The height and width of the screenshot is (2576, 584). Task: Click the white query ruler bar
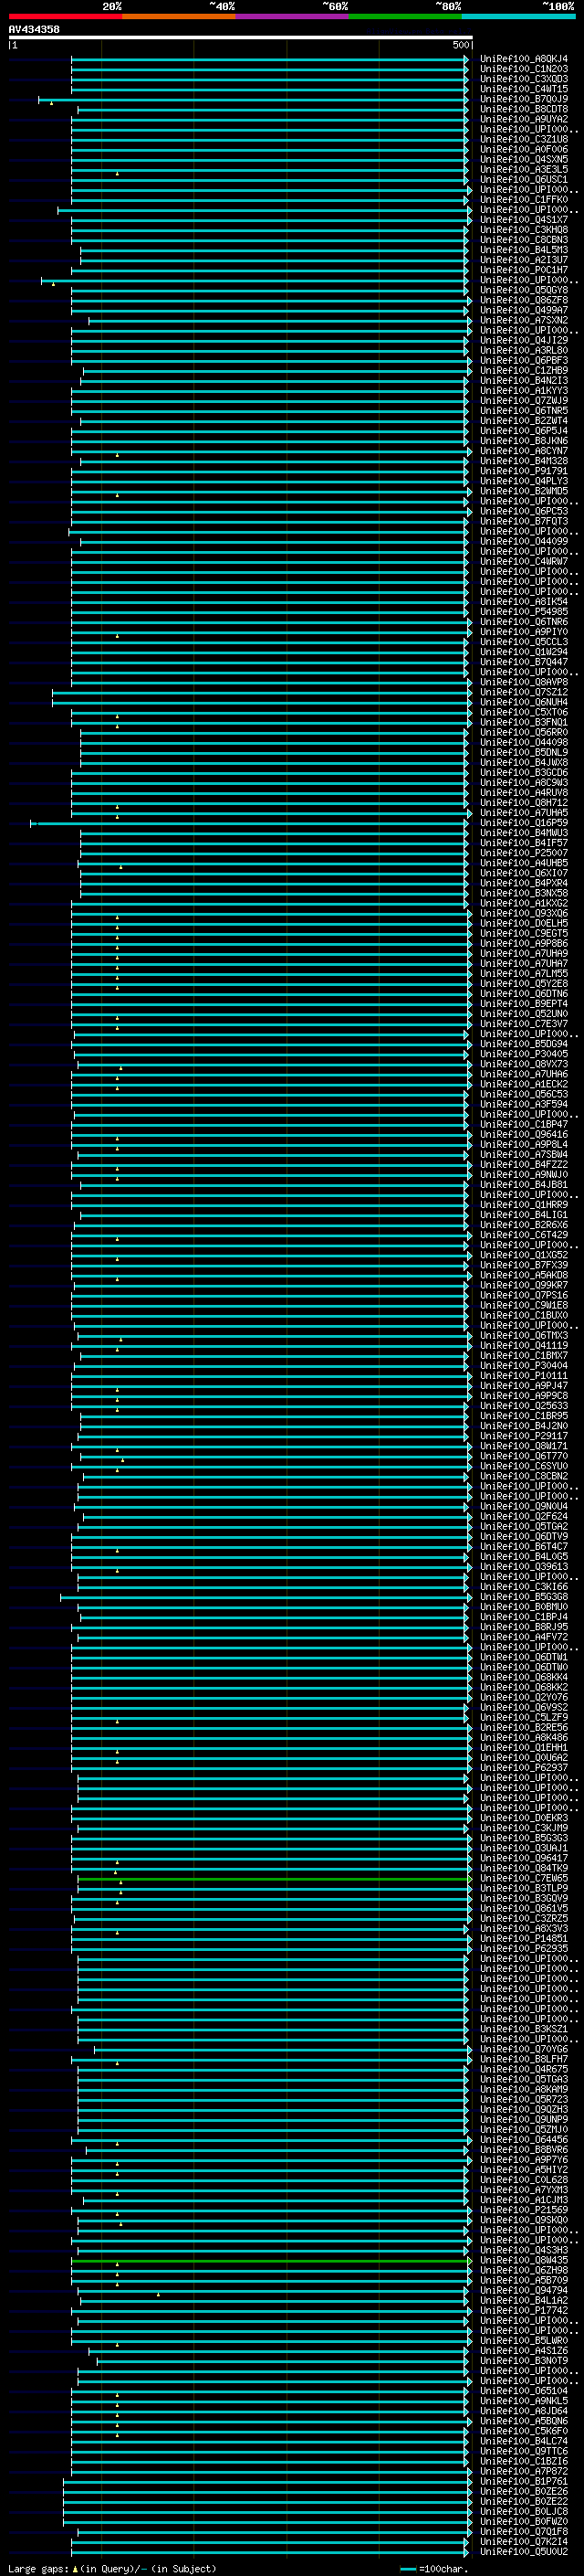click(x=241, y=37)
